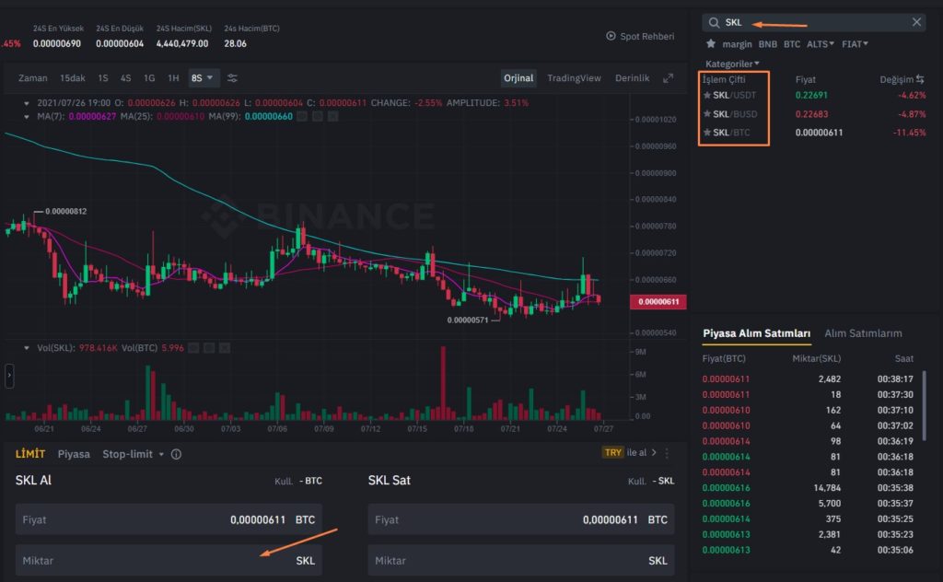Open the buy-with-TRY arrow
Screen dimensions: 943x582
(x=654, y=453)
